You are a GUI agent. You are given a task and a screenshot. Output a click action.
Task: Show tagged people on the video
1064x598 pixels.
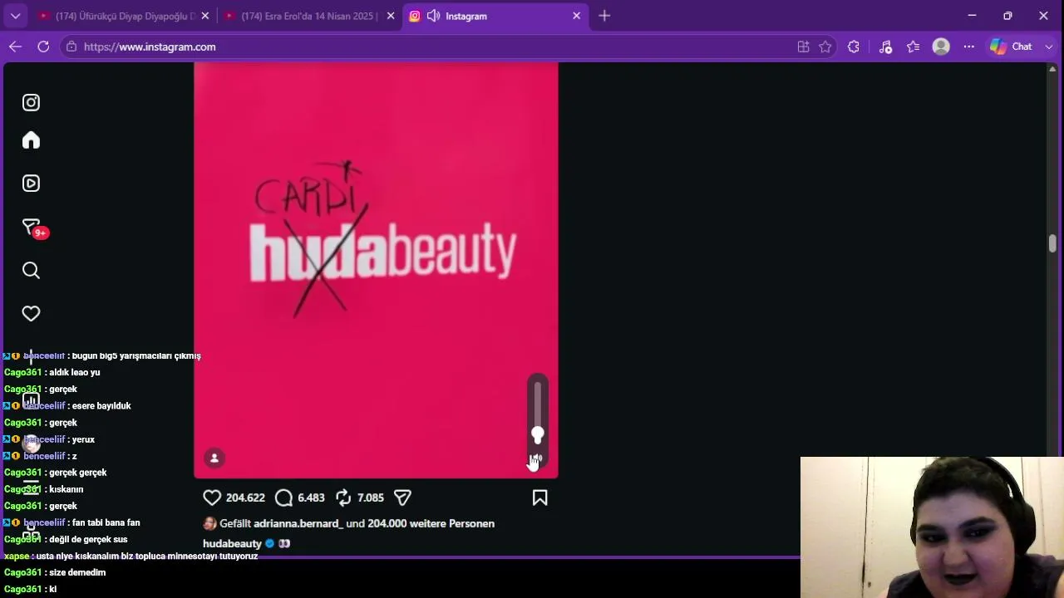214,458
